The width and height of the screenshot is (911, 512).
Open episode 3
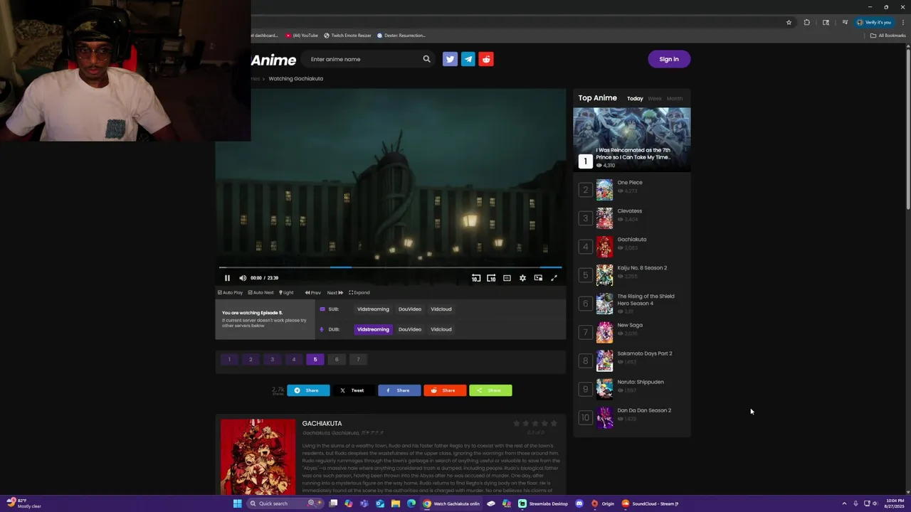[272, 359]
